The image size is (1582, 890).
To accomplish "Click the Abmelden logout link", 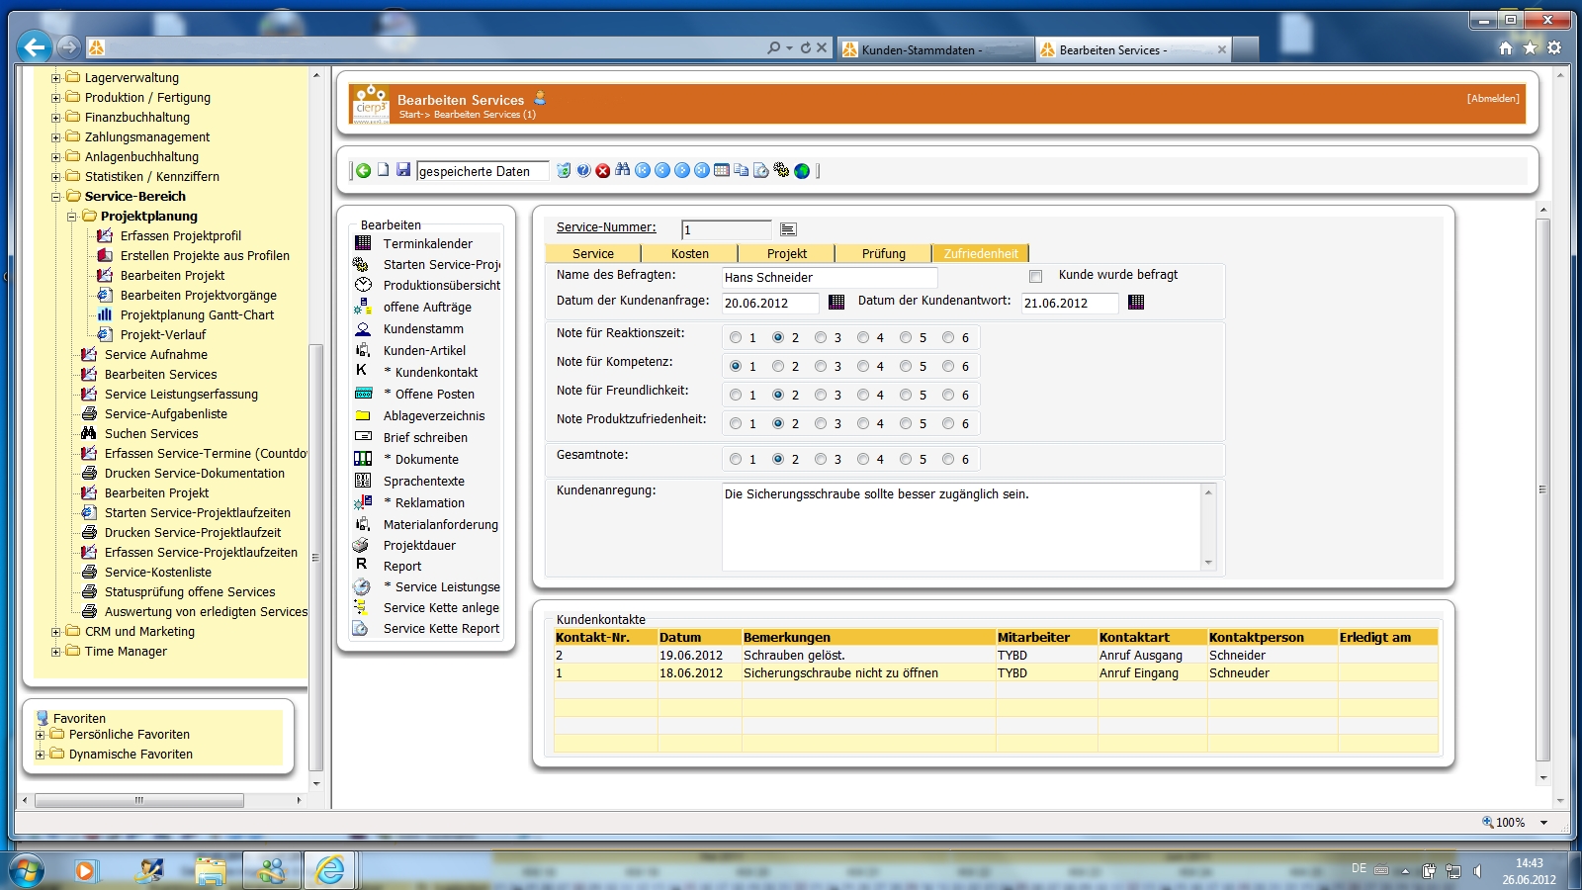I will [x=1492, y=98].
